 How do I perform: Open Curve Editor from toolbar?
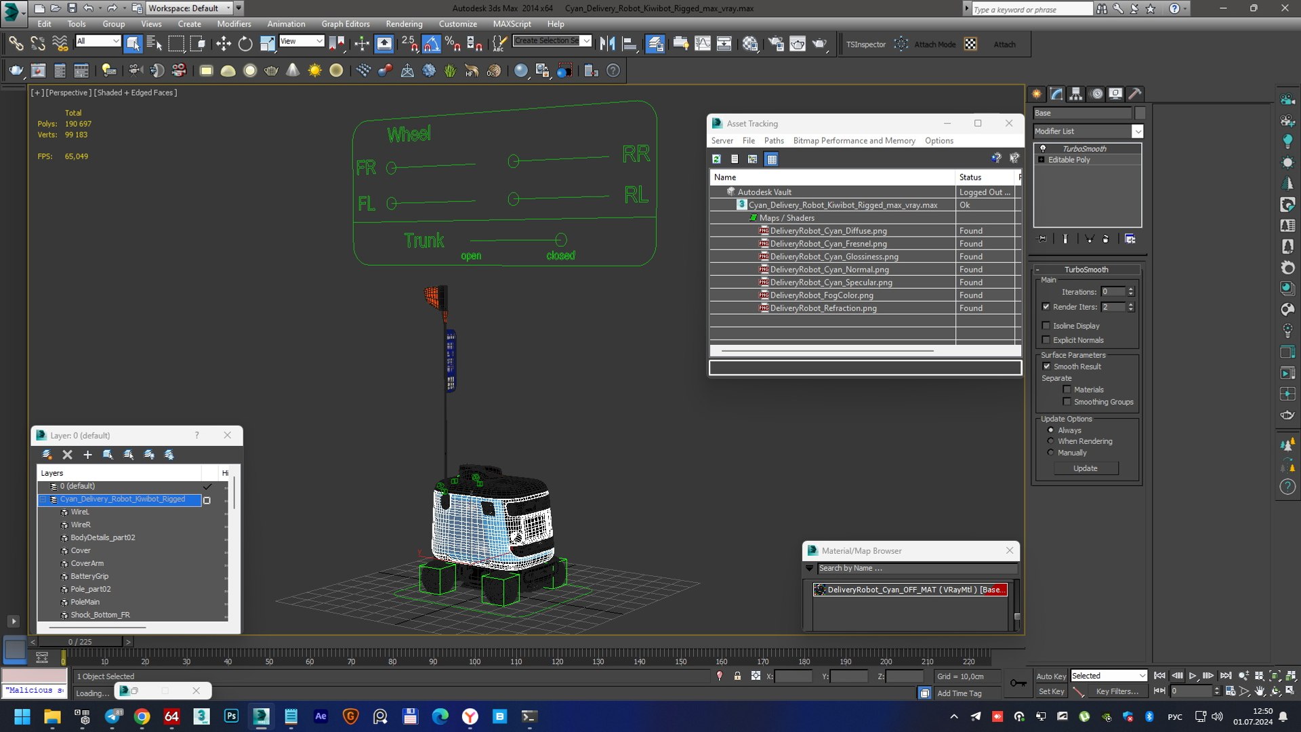click(x=703, y=44)
